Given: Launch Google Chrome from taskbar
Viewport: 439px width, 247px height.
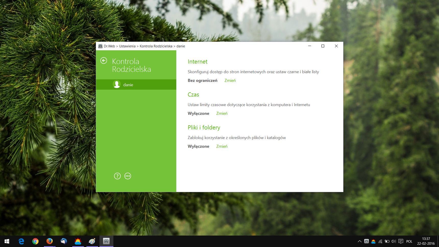Looking at the screenshot, I should 35,241.
